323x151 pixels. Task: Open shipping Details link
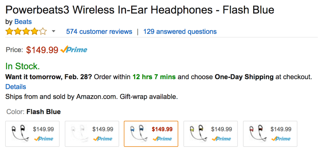pyautogui.click(x=16, y=87)
